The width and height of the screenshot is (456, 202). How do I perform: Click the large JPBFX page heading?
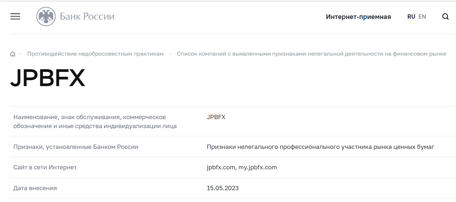(48, 78)
